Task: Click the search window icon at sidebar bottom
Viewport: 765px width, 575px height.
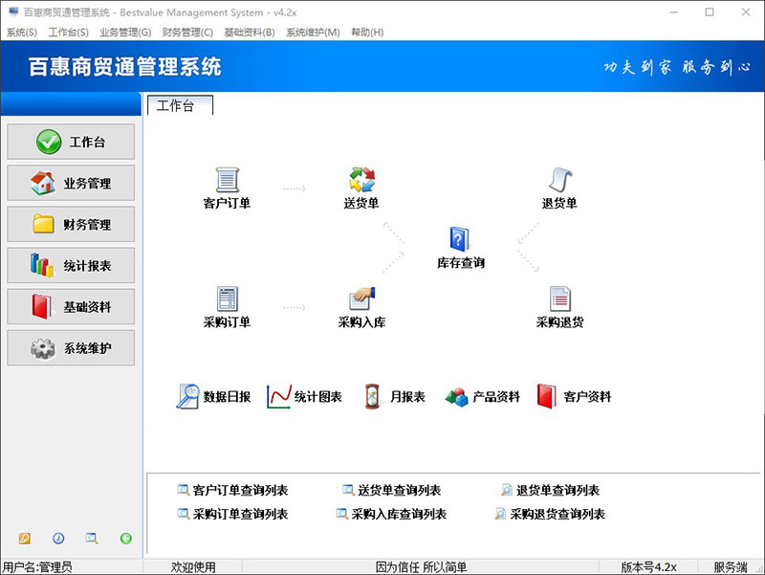Action: (x=92, y=539)
